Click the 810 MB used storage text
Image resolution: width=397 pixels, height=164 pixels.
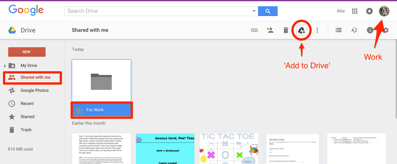pos(20,149)
